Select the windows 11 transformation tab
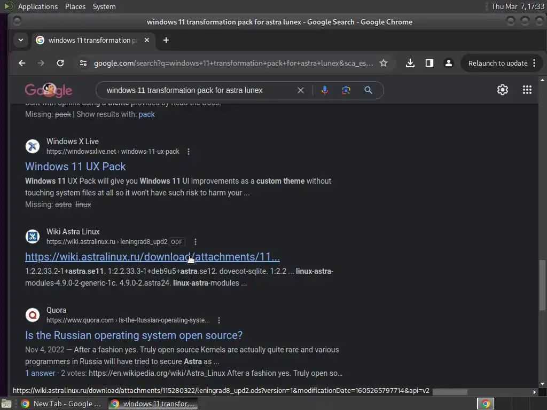This screenshot has height=410, width=547. (93, 40)
